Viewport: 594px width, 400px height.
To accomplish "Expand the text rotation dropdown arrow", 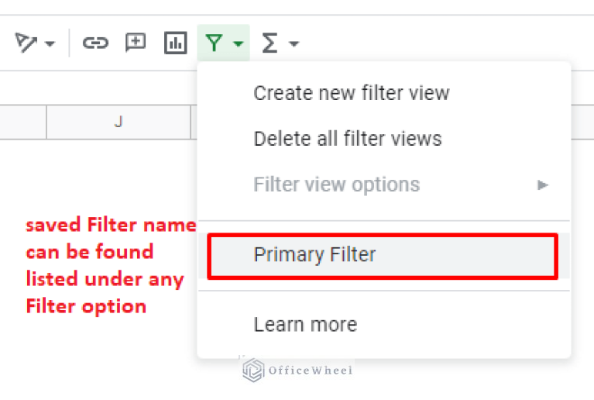I will 50,44.
